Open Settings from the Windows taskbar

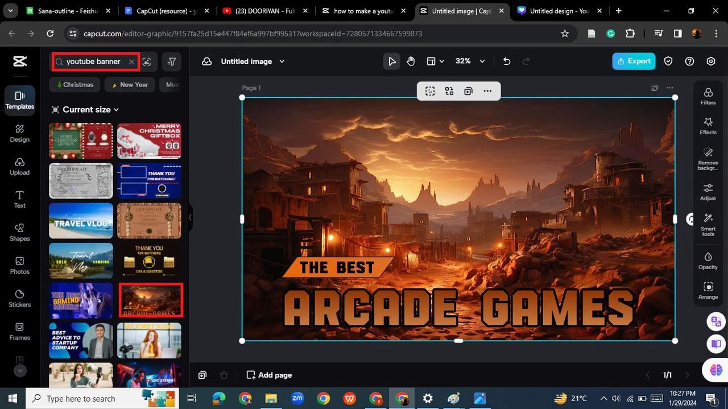428,398
